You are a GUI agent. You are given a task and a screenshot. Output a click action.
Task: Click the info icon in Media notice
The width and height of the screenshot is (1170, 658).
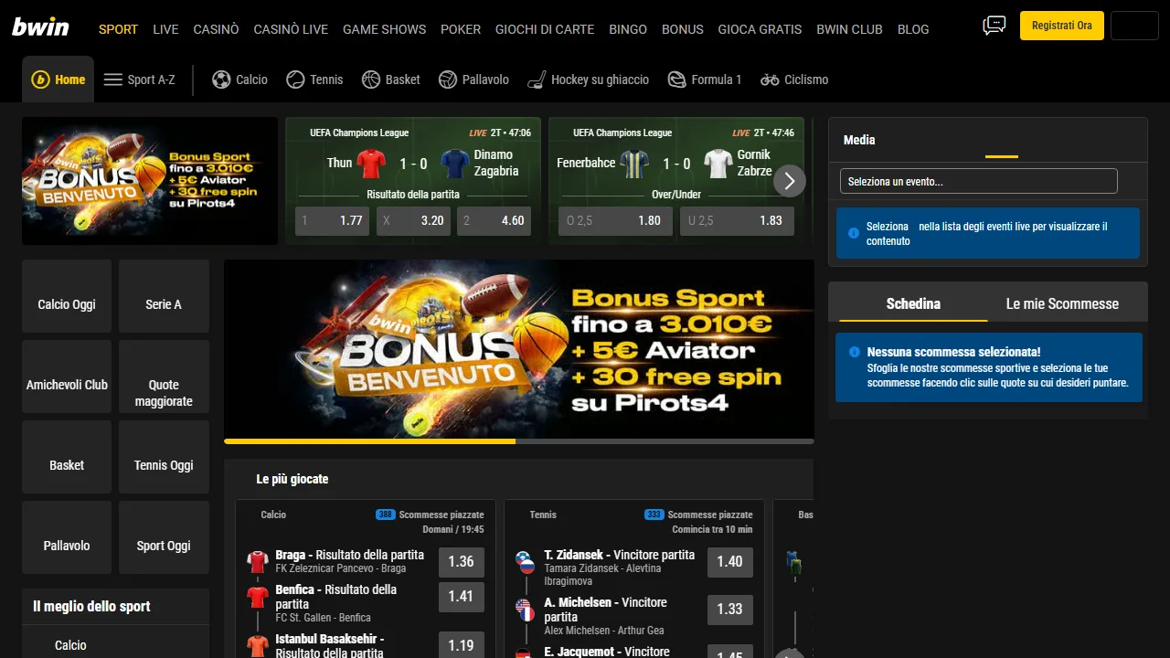point(854,233)
